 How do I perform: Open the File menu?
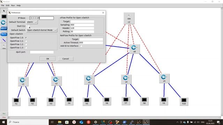click(2, 6)
